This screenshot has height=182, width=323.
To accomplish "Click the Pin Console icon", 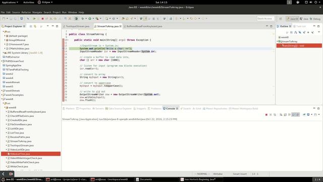I will pyautogui.click(x=304, y=115).
